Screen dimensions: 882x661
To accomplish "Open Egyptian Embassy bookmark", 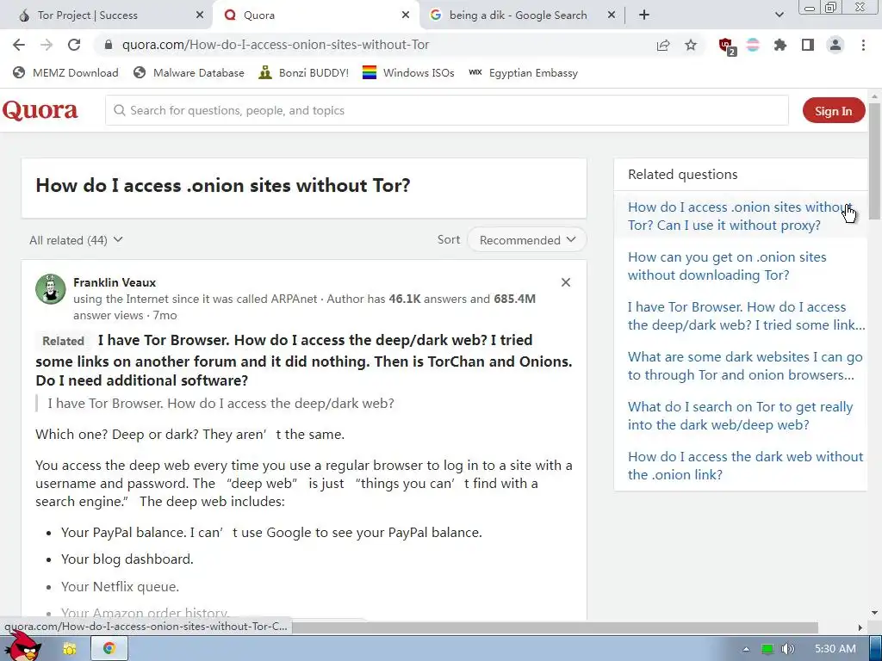I will point(523,73).
